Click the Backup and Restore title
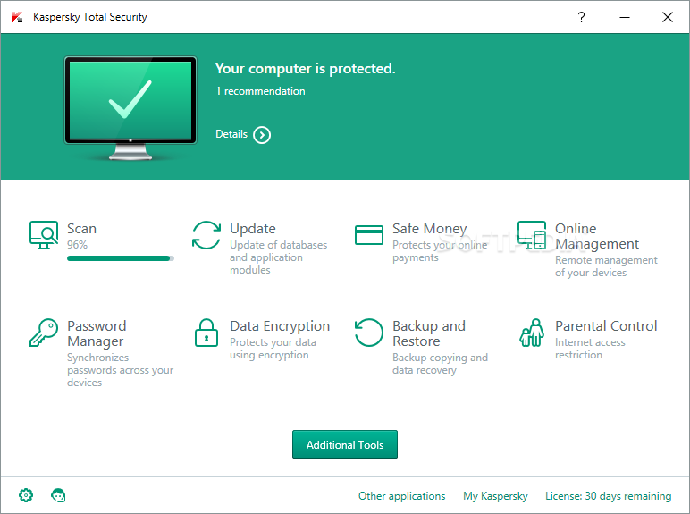The width and height of the screenshot is (690, 514). (x=429, y=333)
